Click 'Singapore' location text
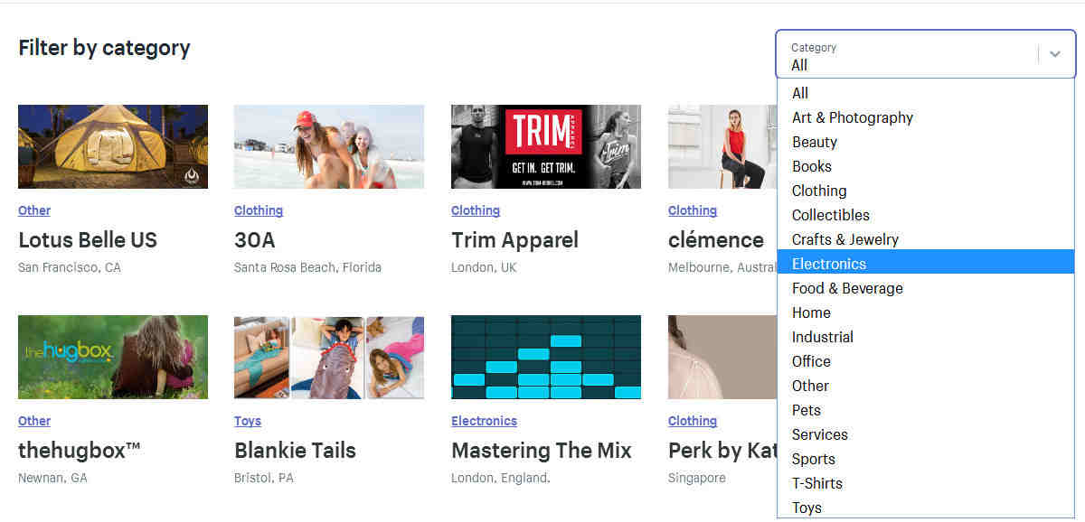This screenshot has width=1085, height=522. (697, 478)
